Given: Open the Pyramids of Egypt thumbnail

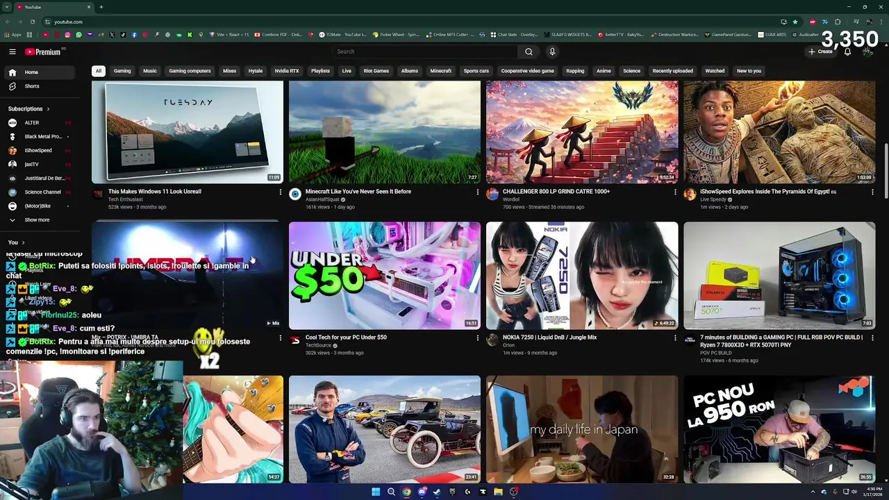Looking at the screenshot, I should (x=779, y=132).
